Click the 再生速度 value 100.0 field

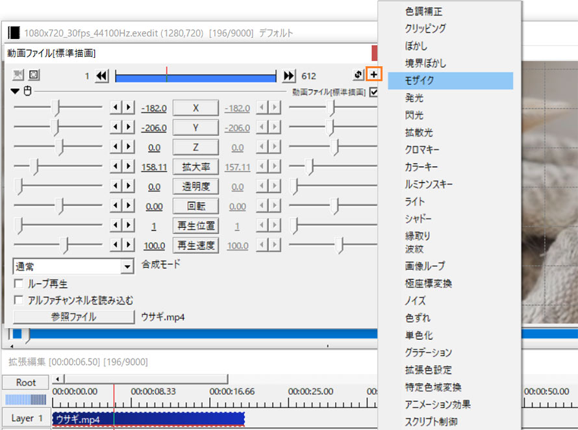[154, 246]
